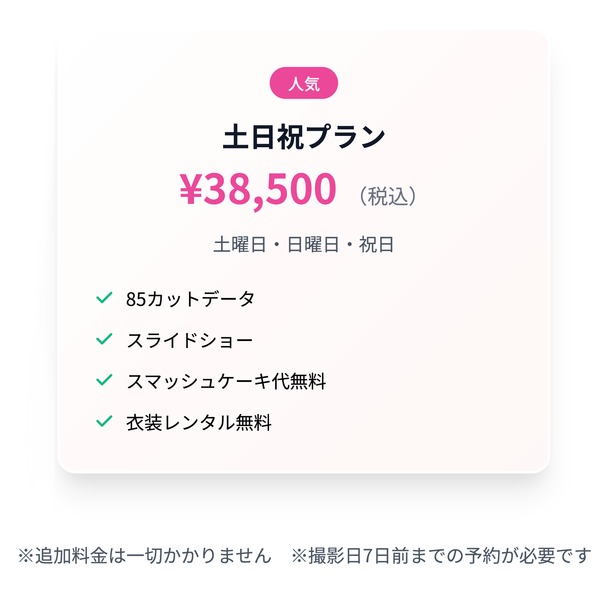Image resolution: width=607 pixels, height=589 pixels.
Task: Click the green checkmark beside 85カットデータ
Action: point(104,298)
